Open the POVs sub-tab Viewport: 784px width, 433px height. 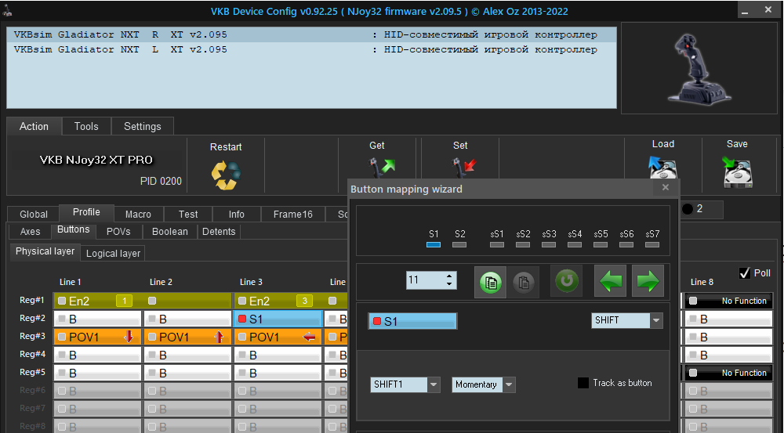[118, 232]
